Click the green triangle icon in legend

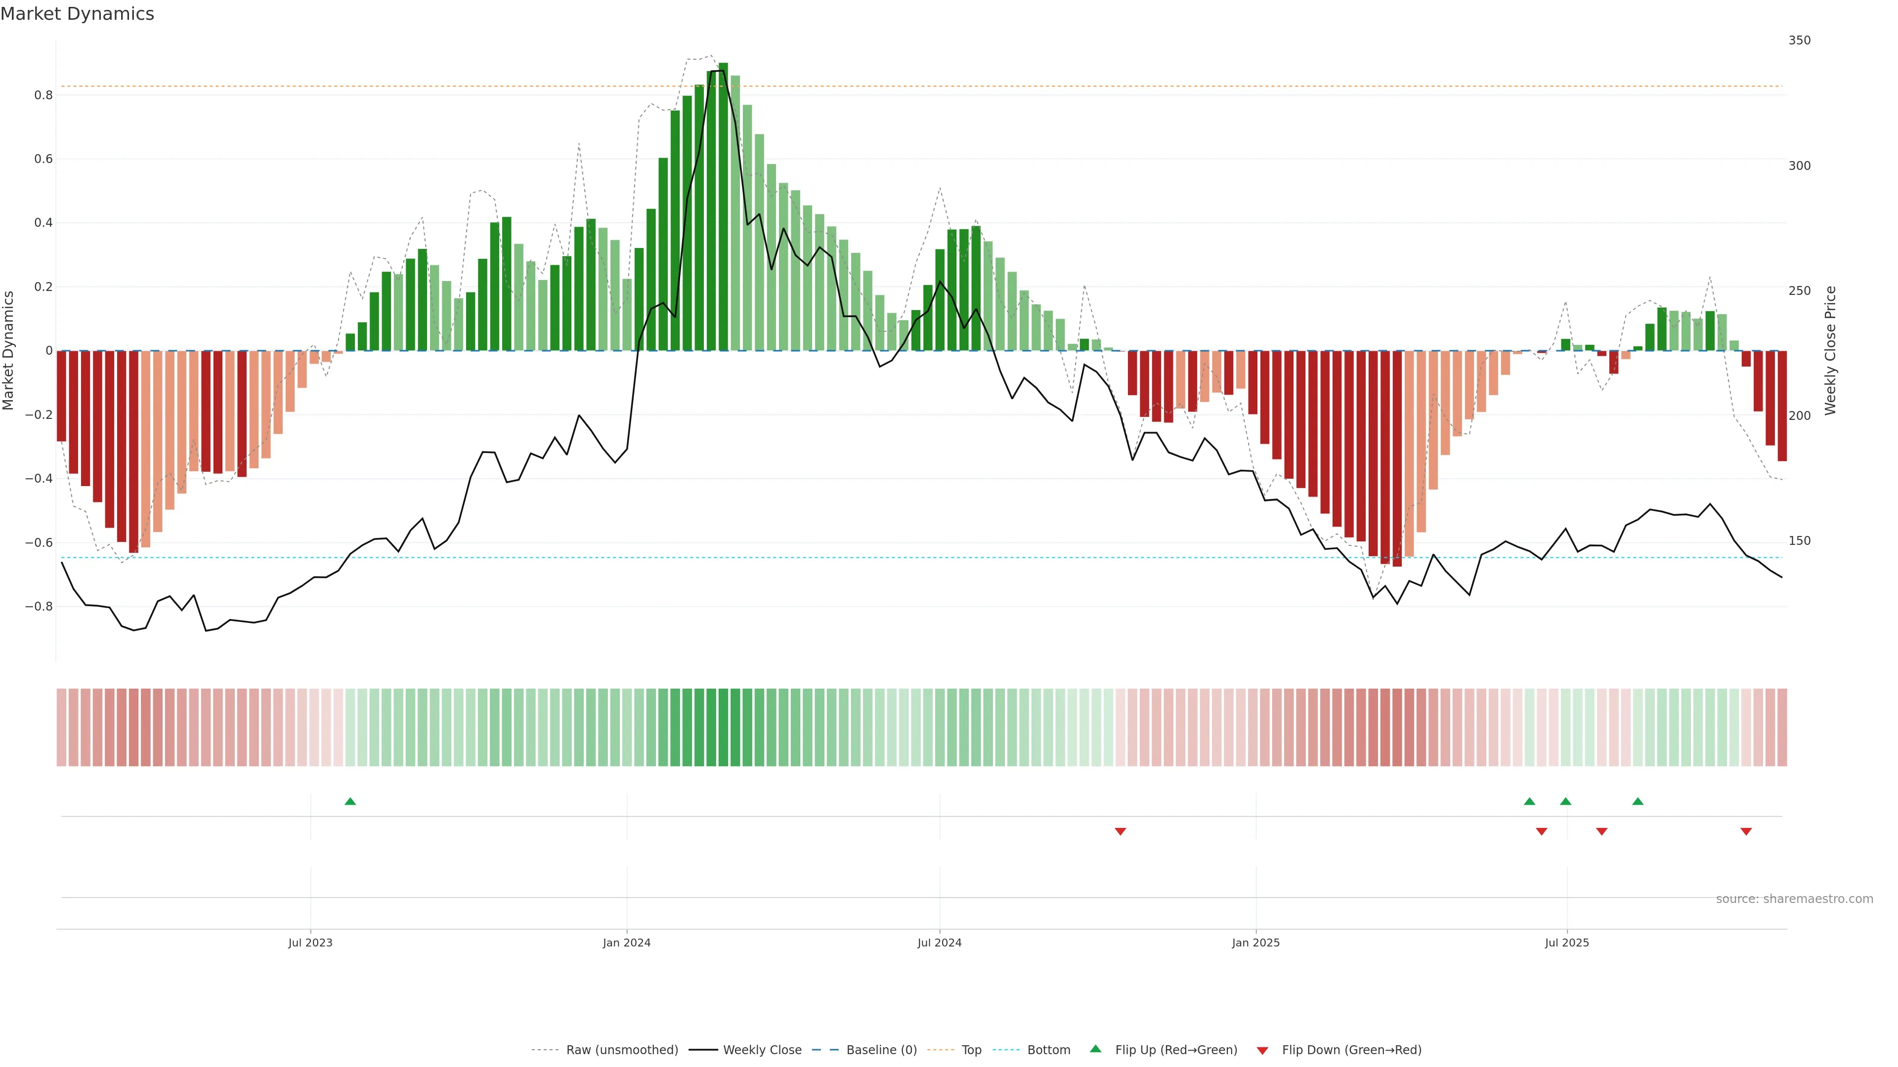(x=1096, y=1049)
